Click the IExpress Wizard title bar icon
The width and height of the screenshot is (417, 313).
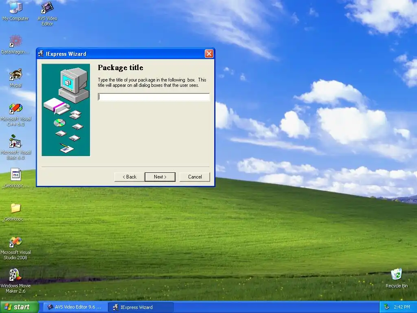41,54
